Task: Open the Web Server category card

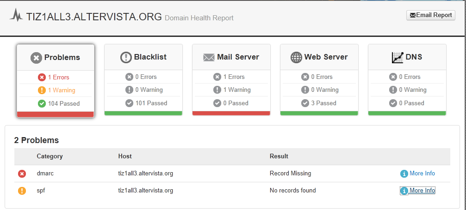Action: click(319, 80)
